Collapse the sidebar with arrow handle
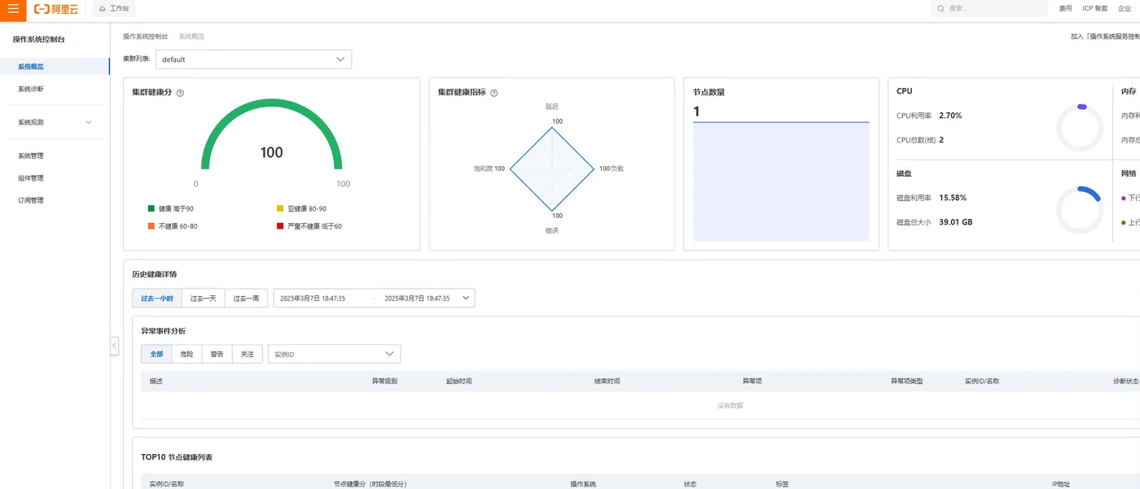Viewport: 1140px width, 489px height. tap(115, 346)
